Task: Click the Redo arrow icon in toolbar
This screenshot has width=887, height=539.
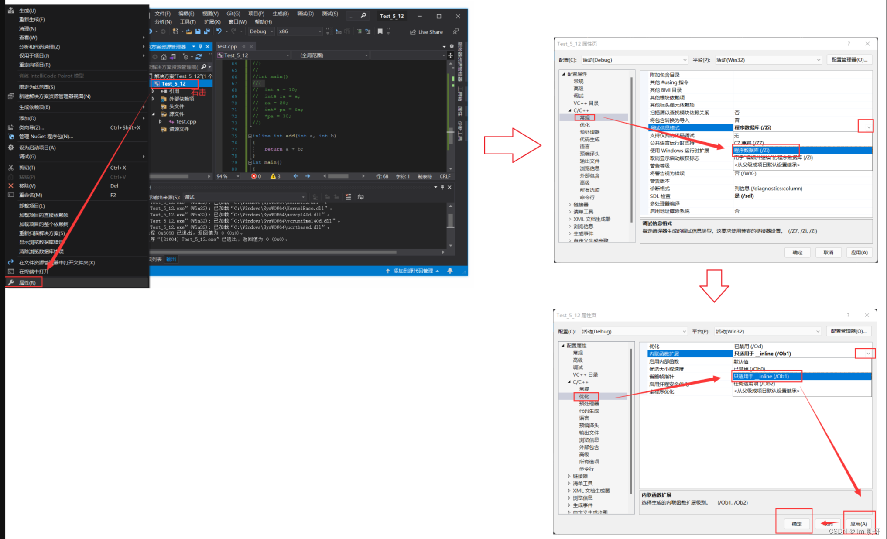Action: point(234,31)
